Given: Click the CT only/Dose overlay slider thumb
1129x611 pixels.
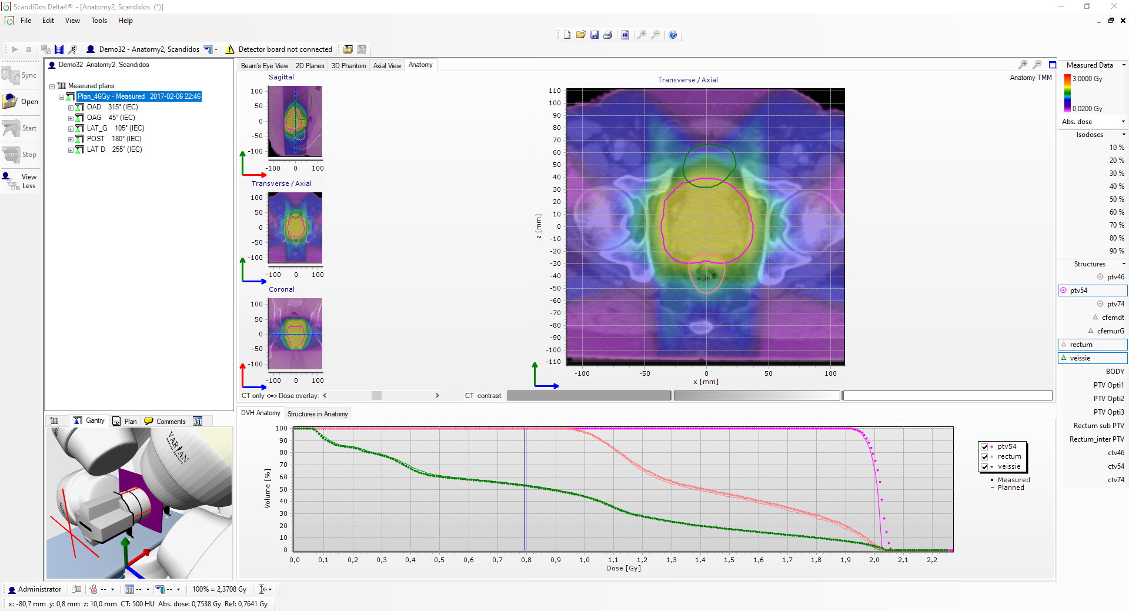Looking at the screenshot, I should click(376, 396).
